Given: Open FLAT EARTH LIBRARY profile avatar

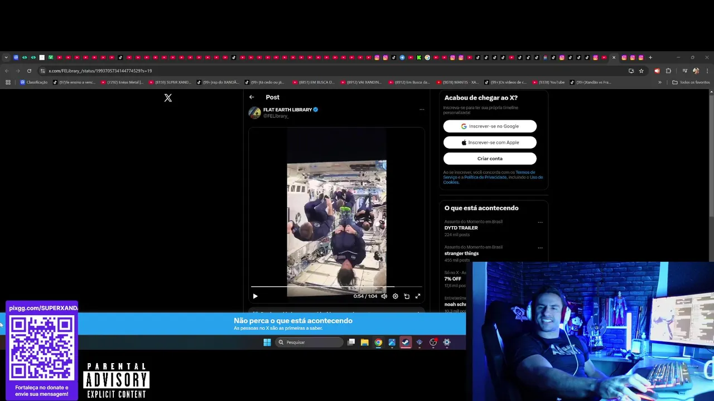Looking at the screenshot, I should [x=255, y=113].
